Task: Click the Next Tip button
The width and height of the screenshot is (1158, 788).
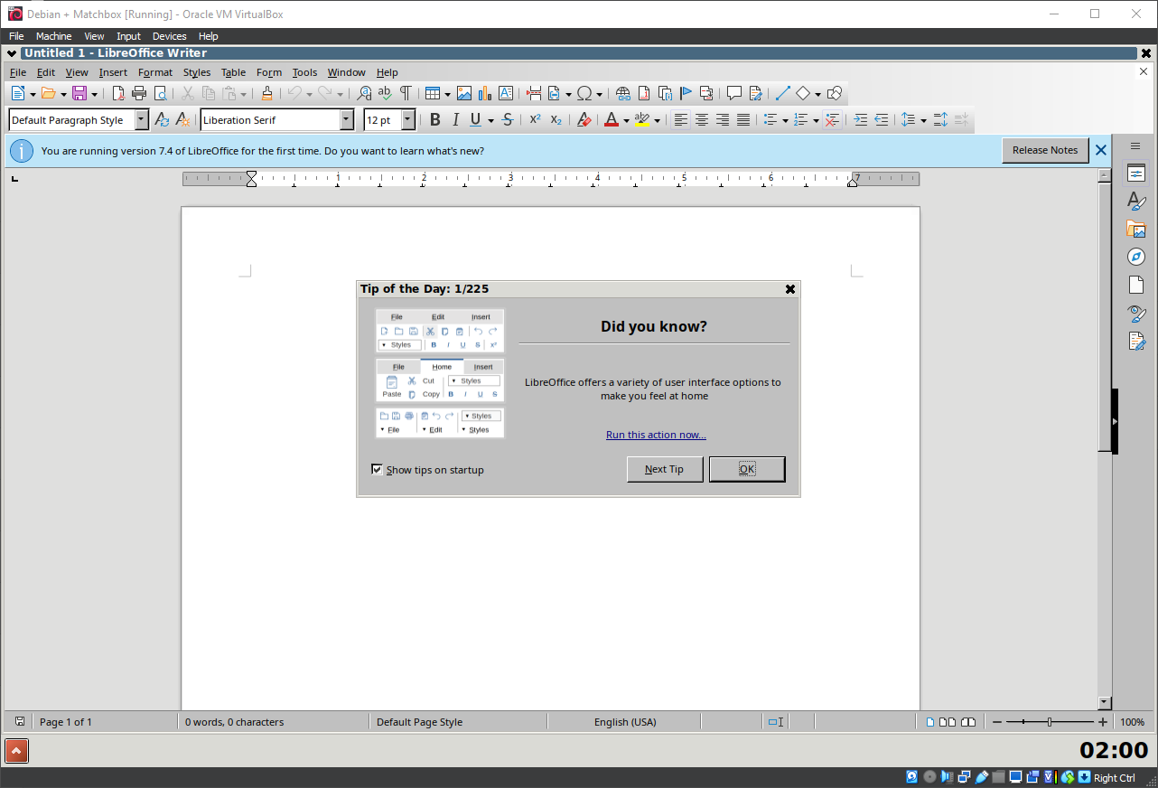Action: pyautogui.click(x=665, y=469)
